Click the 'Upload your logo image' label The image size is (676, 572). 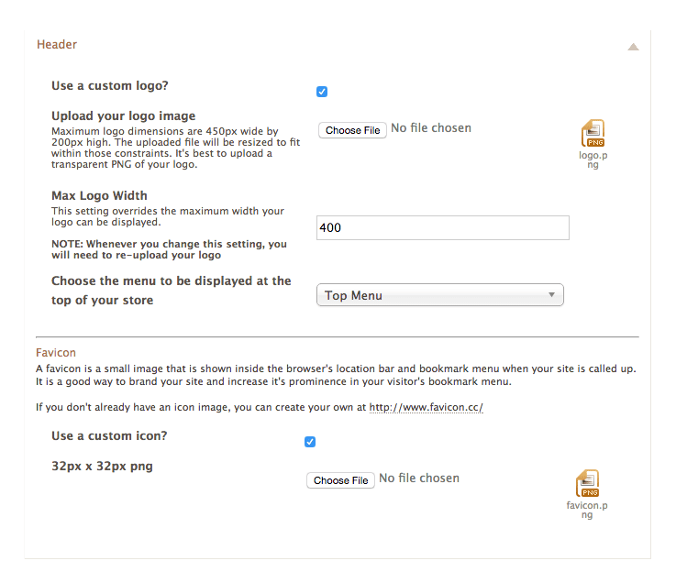tap(123, 116)
